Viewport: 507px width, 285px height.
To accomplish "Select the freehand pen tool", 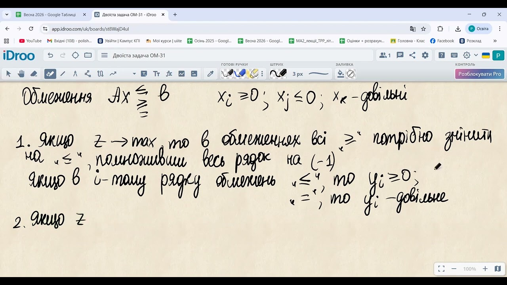I will point(50,74).
